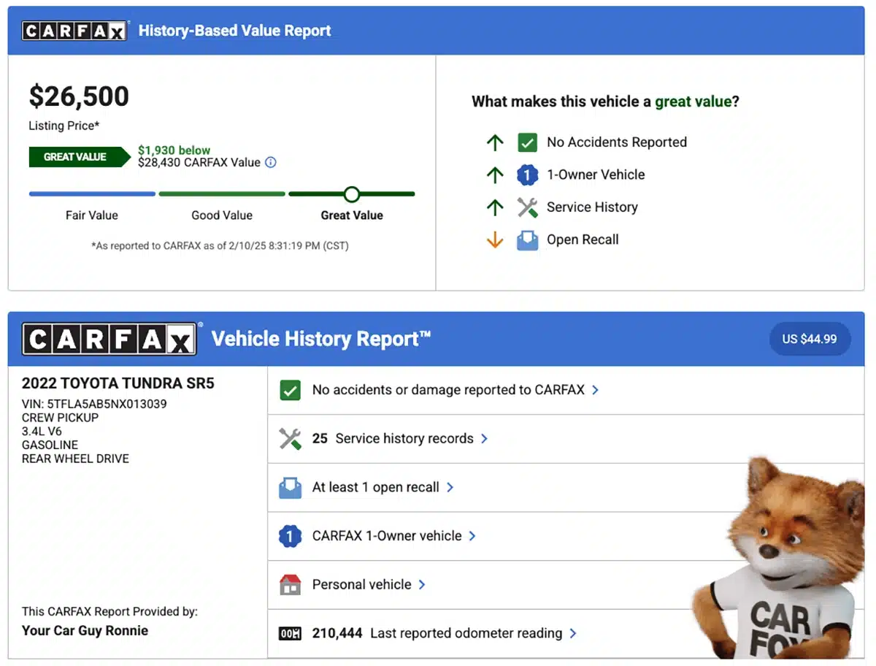Image resolution: width=876 pixels, height=666 pixels.
Task: Click the recall icon beside At least 1 open recall
Action: tap(290, 487)
